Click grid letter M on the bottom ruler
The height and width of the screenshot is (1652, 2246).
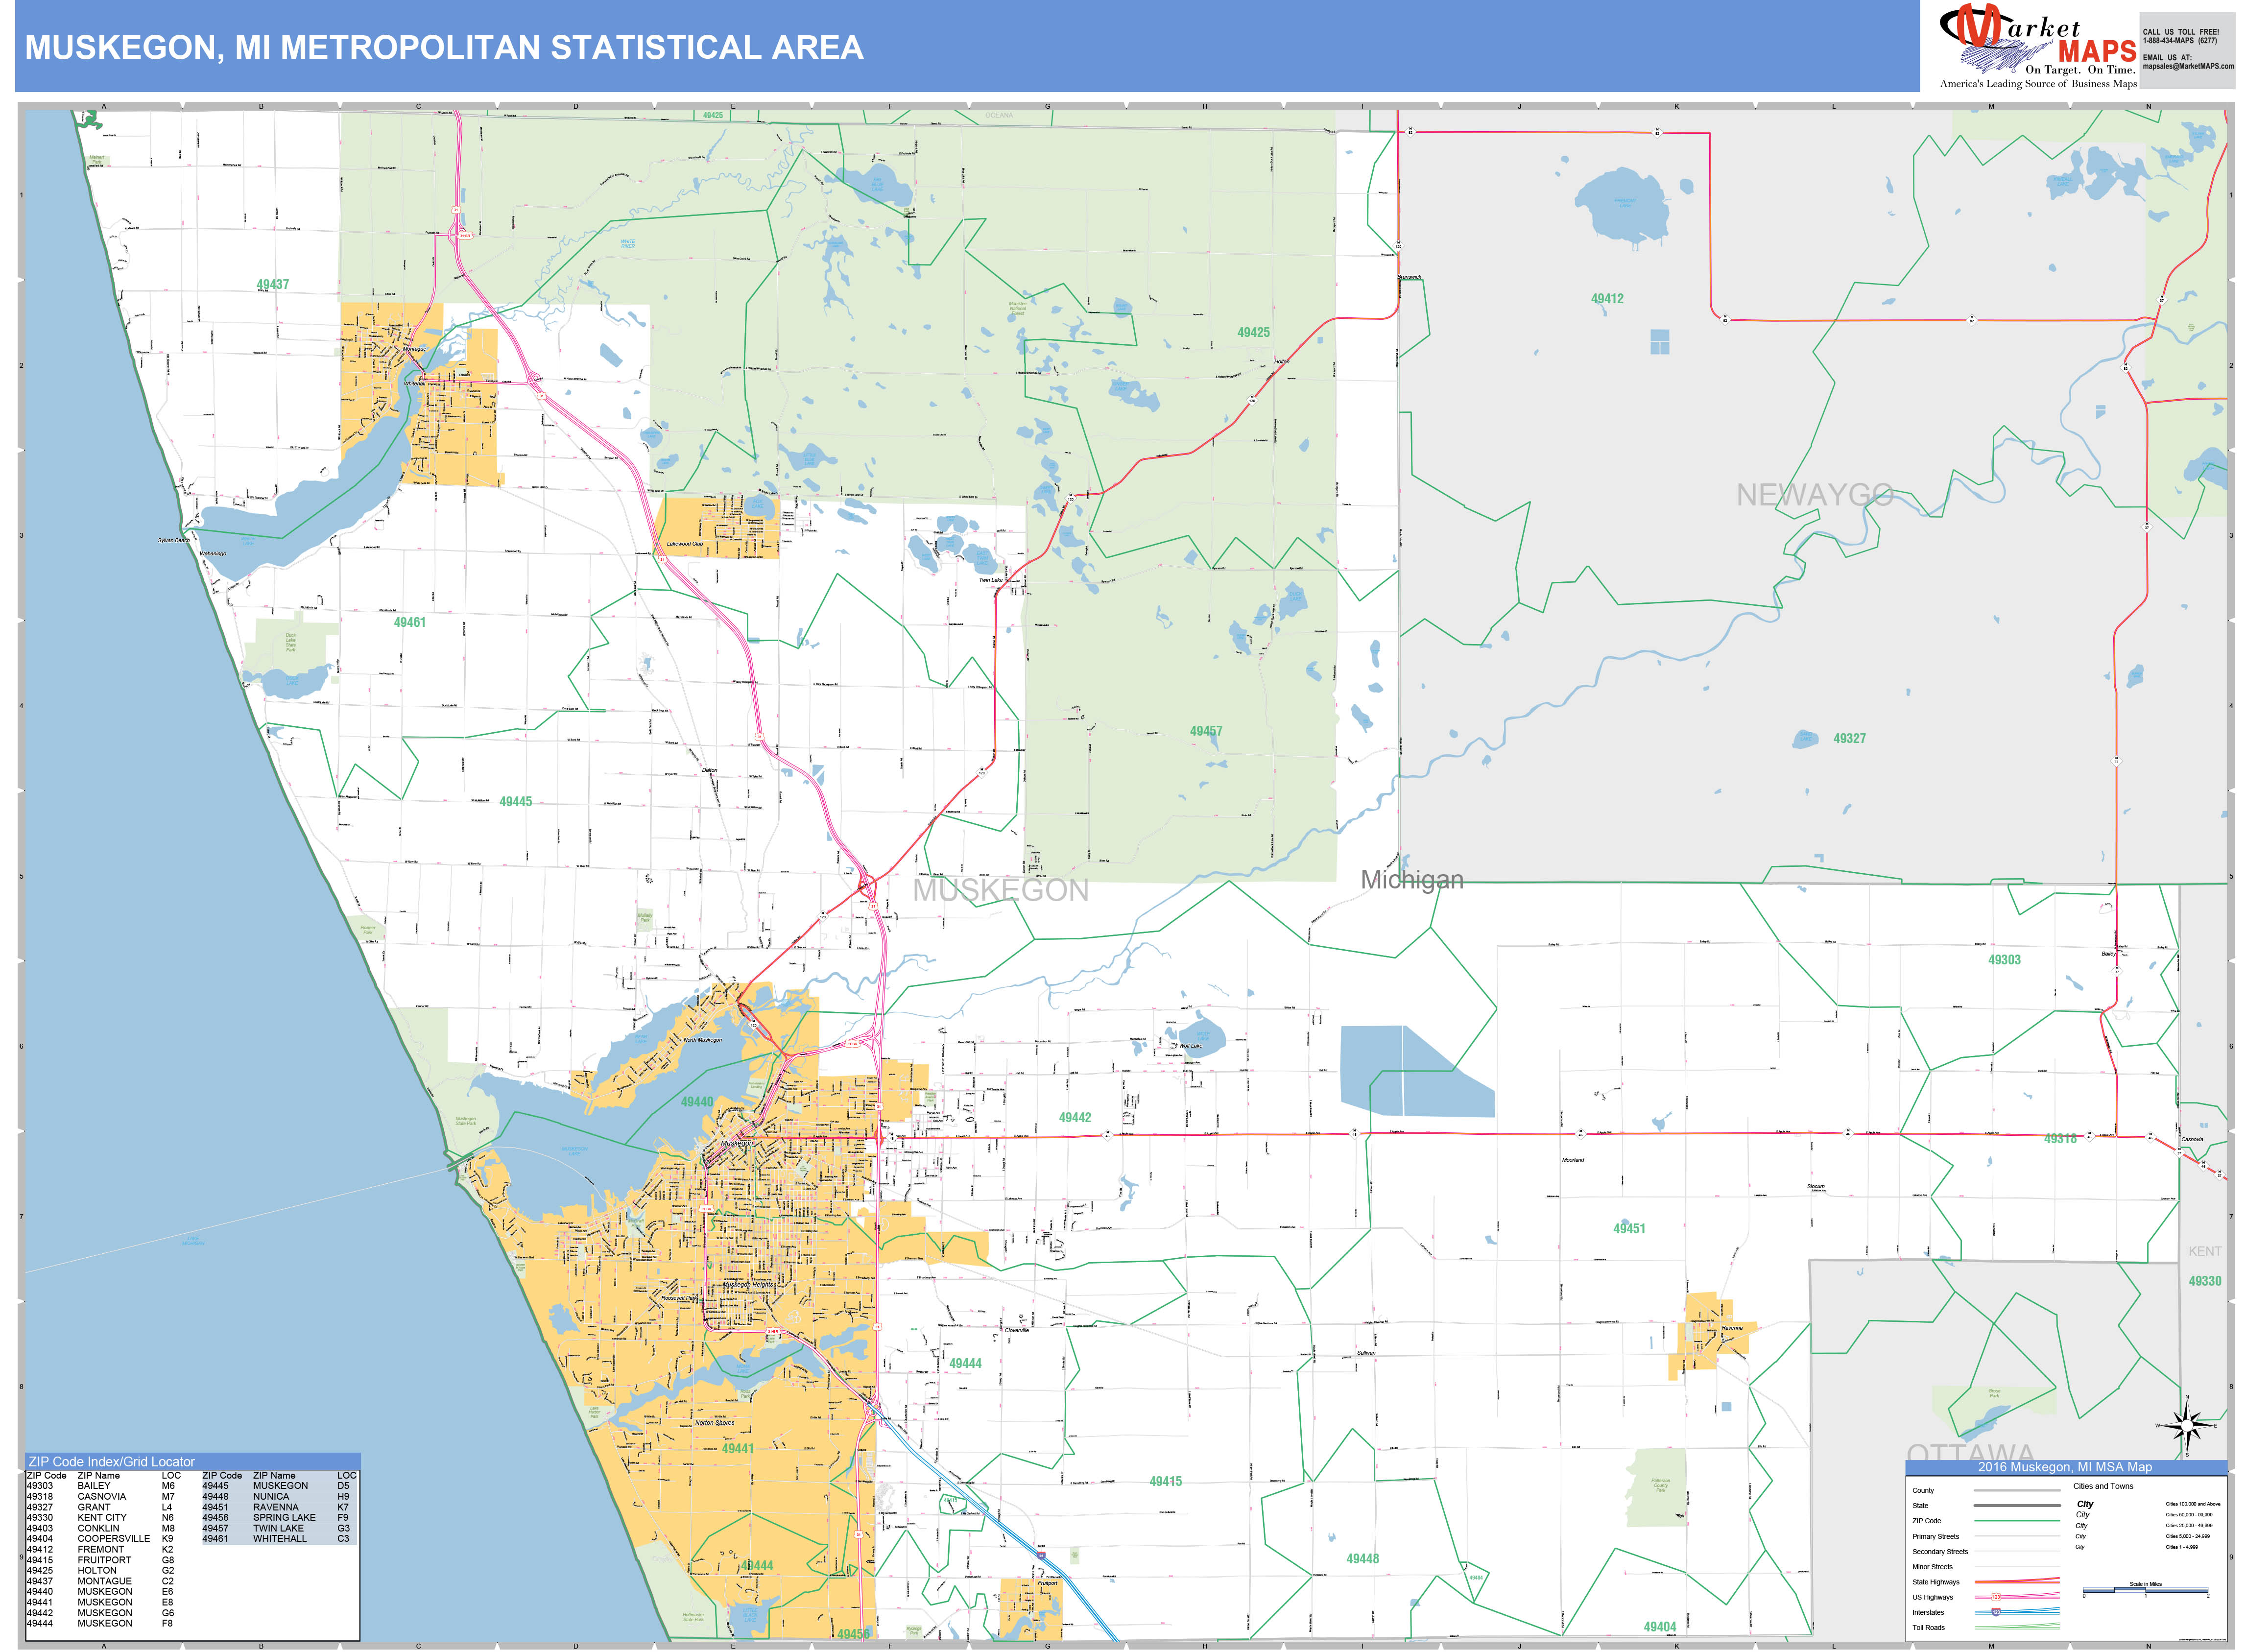coord(1991,1647)
